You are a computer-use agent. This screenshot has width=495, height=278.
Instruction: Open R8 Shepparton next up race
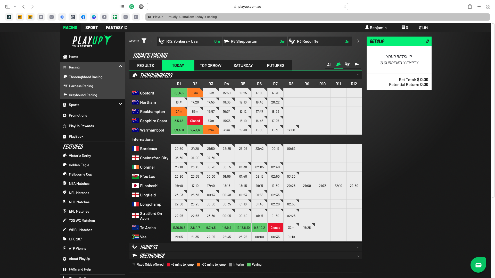(x=255, y=41)
